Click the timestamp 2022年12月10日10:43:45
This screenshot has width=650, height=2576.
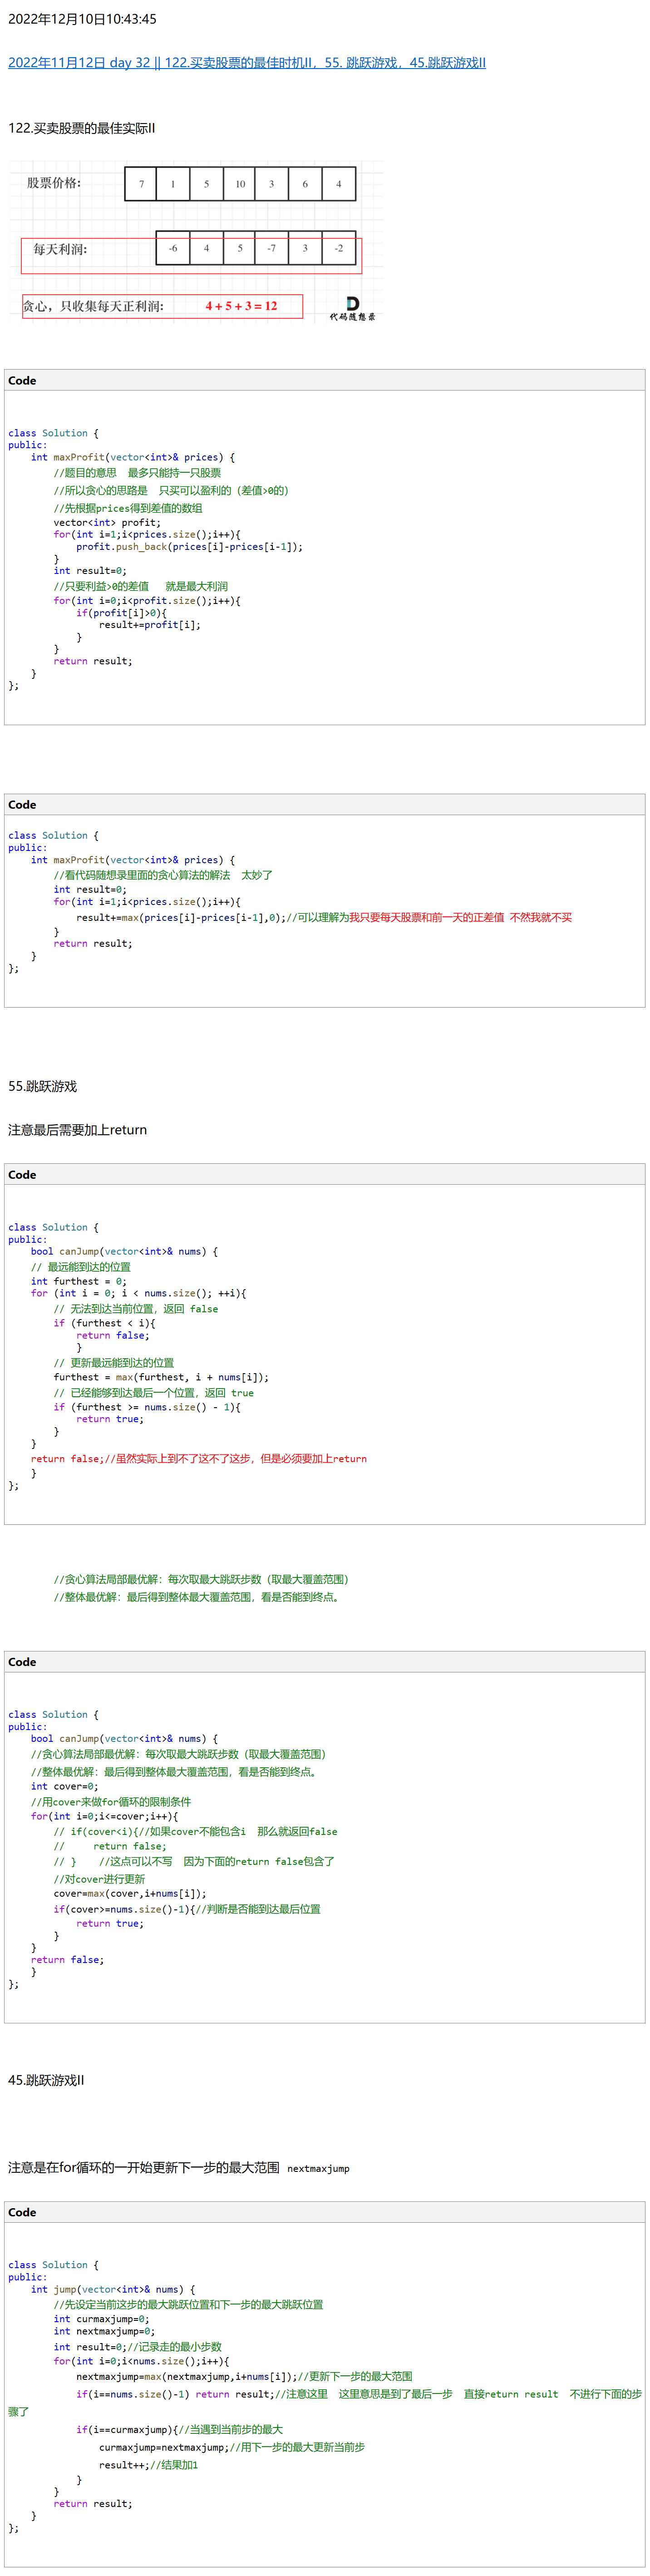pos(82,19)
